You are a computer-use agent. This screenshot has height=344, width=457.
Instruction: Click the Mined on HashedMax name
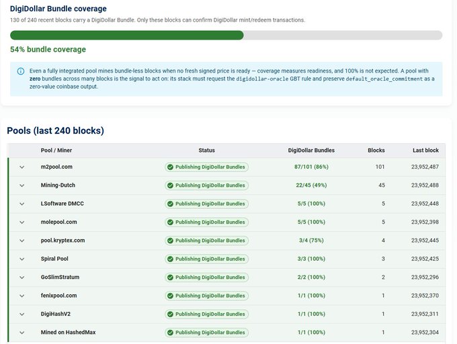68,332
